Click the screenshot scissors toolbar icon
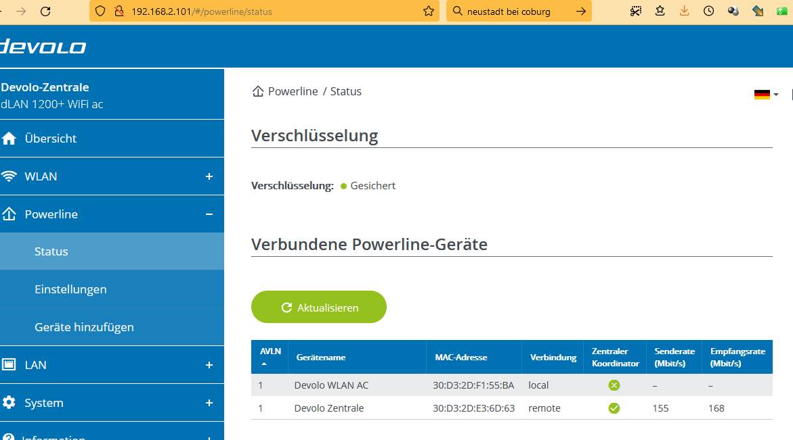Viewport: 793px width, 440px height. click(636, 11)
